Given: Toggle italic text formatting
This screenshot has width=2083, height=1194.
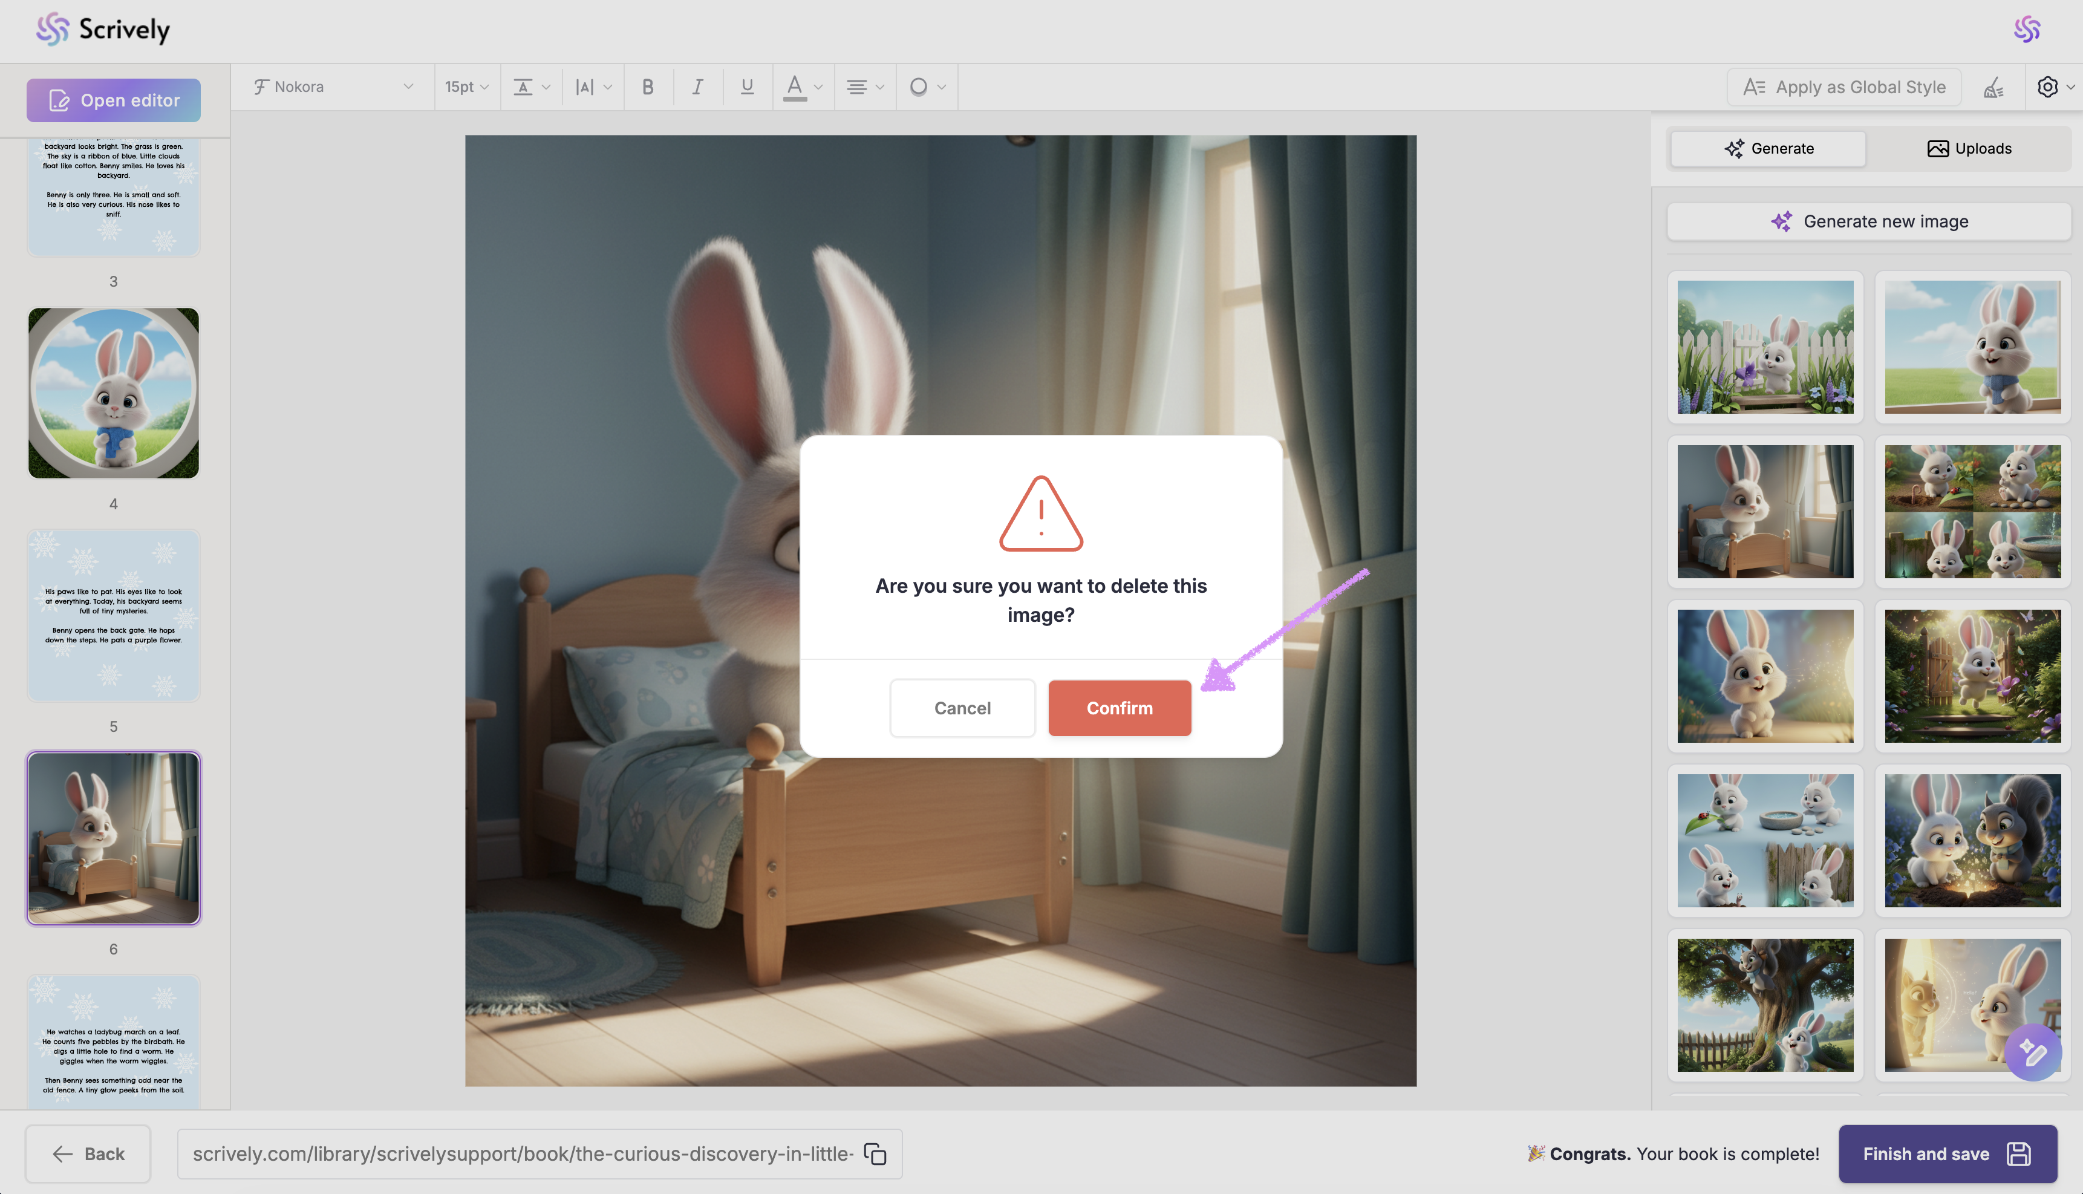Looking at the screenshot, I should [x=697, y=87].
